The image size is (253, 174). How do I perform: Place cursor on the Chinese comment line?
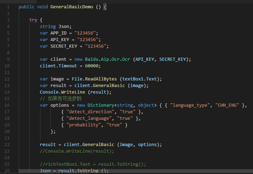(60, 98)
